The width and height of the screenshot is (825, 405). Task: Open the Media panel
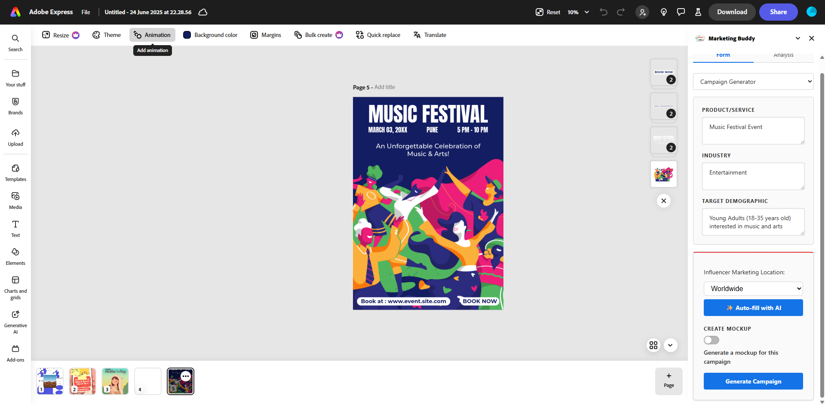tap(15, 201)
